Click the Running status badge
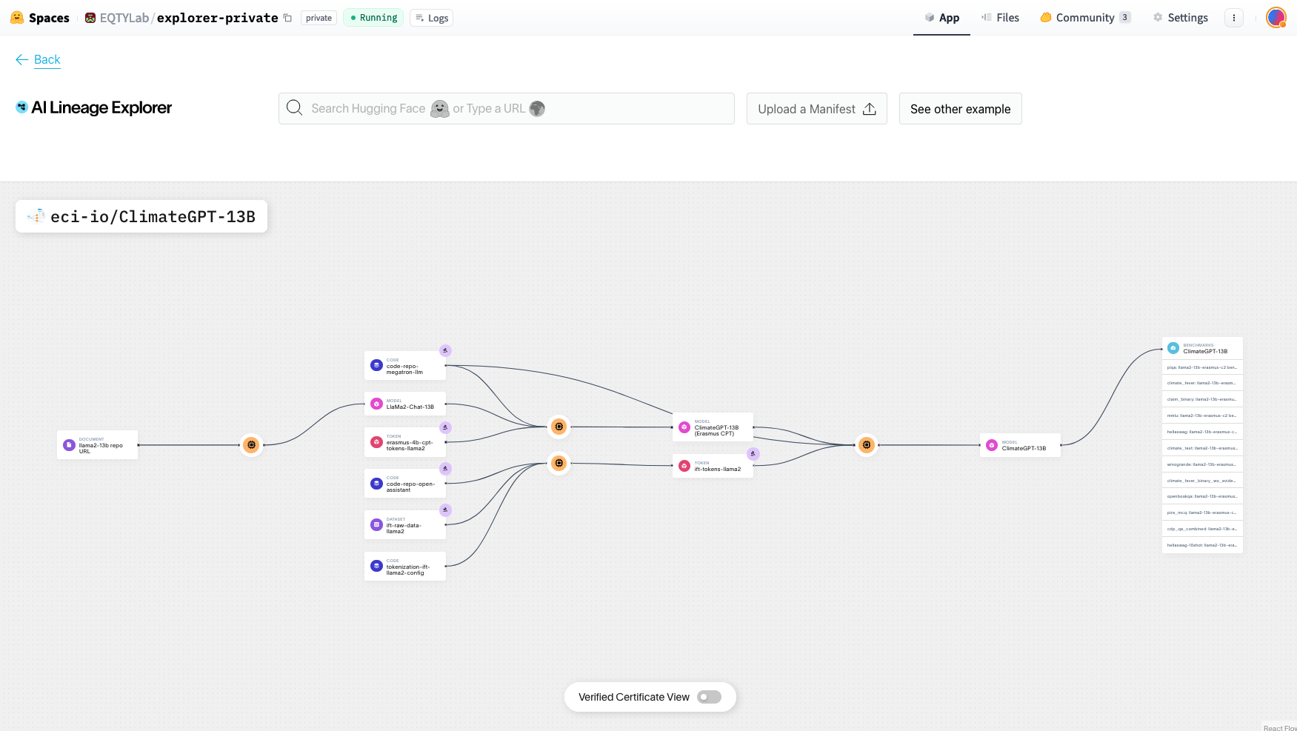The width and height of the screenshot is (1297, 731). point(373,18)
